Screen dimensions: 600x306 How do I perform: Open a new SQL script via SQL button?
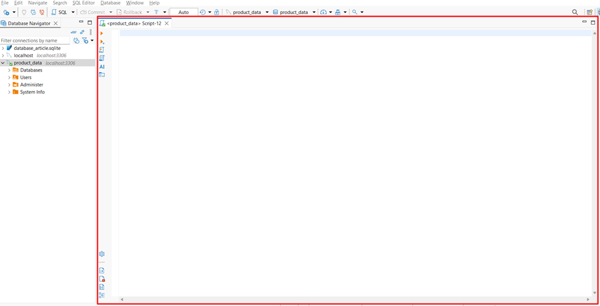click(x=59, y=12)
